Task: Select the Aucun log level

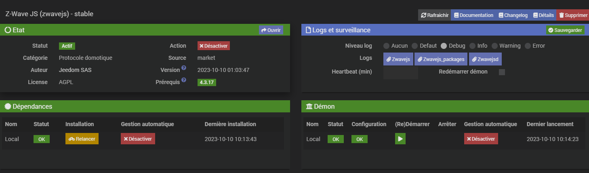Action: coord(386,46)
